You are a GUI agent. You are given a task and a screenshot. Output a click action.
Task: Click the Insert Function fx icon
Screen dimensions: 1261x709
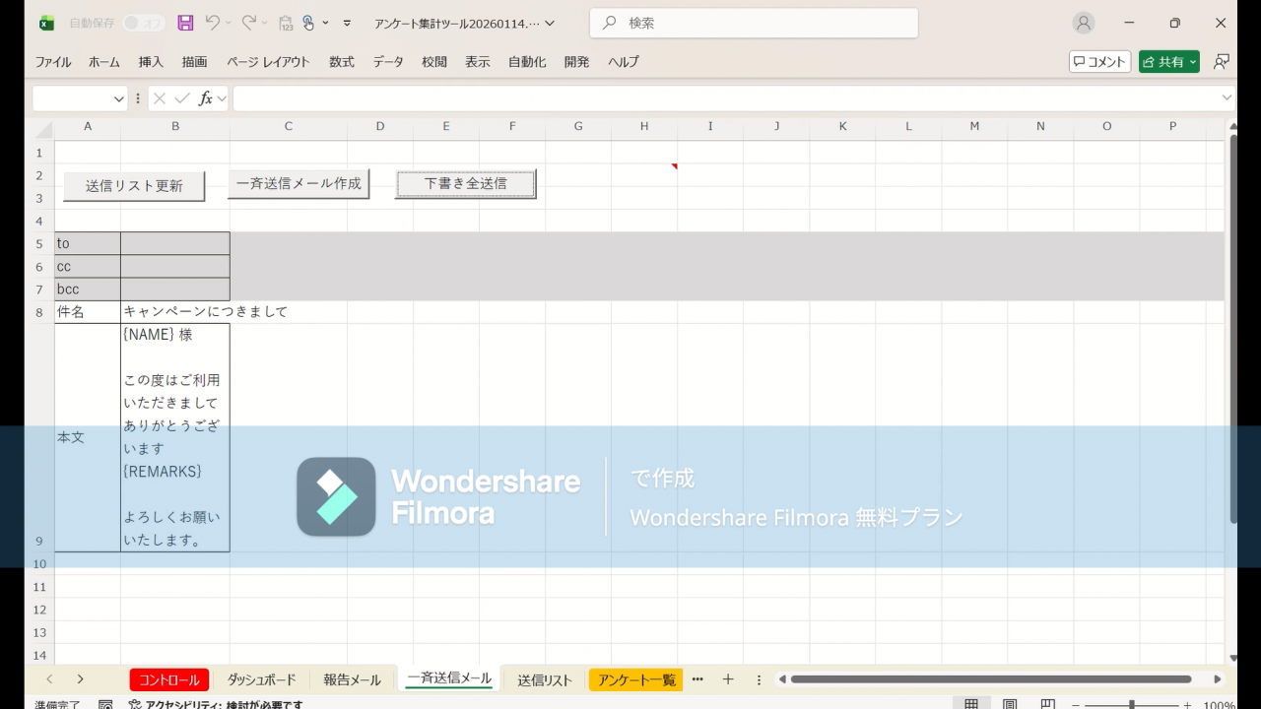pos(206,98)
